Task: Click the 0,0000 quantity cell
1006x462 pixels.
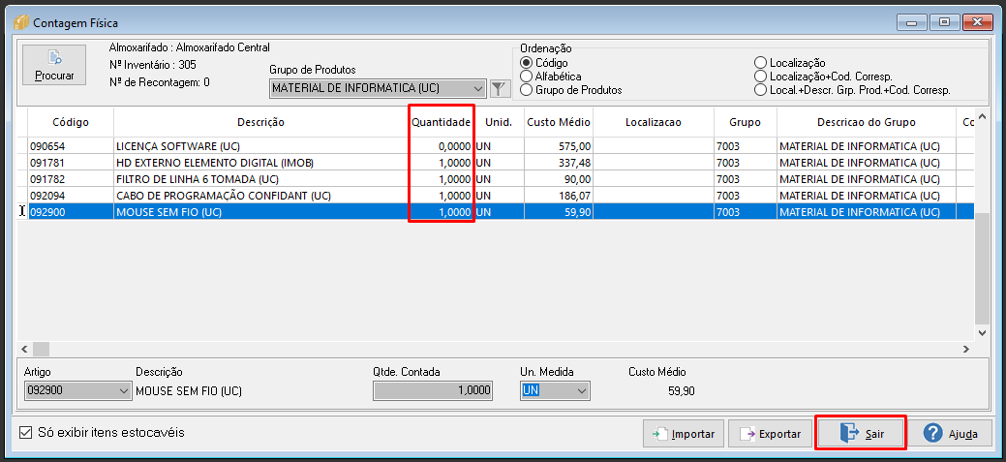Action: [442, 146]
